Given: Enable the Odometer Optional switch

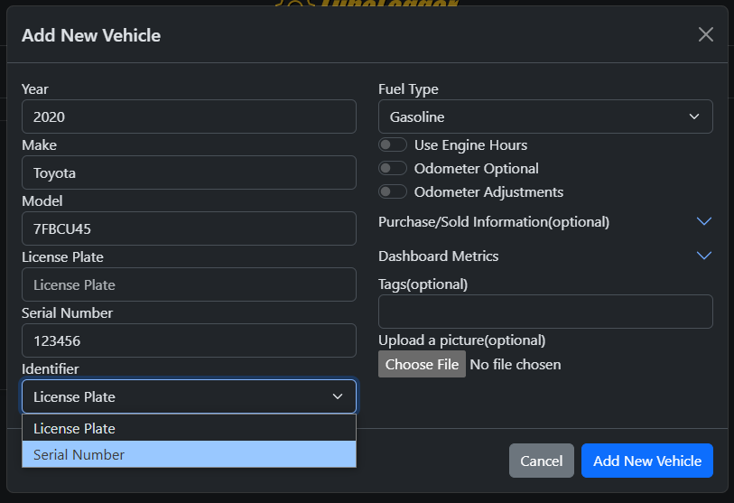Looking at the screenshot, I should (392, 168).
